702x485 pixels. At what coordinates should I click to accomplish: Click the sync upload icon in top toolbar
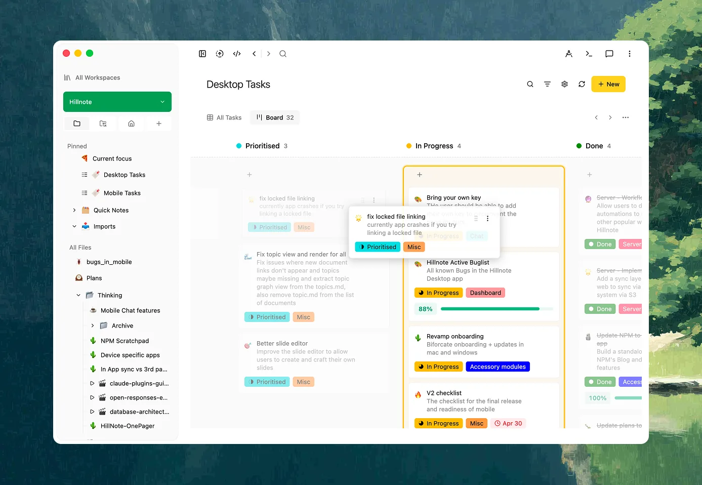tap(220, 54)
